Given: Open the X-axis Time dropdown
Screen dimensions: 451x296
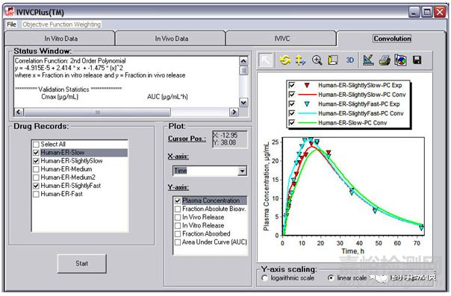Looking at the screenshot, I should click(x=242, y=171).
